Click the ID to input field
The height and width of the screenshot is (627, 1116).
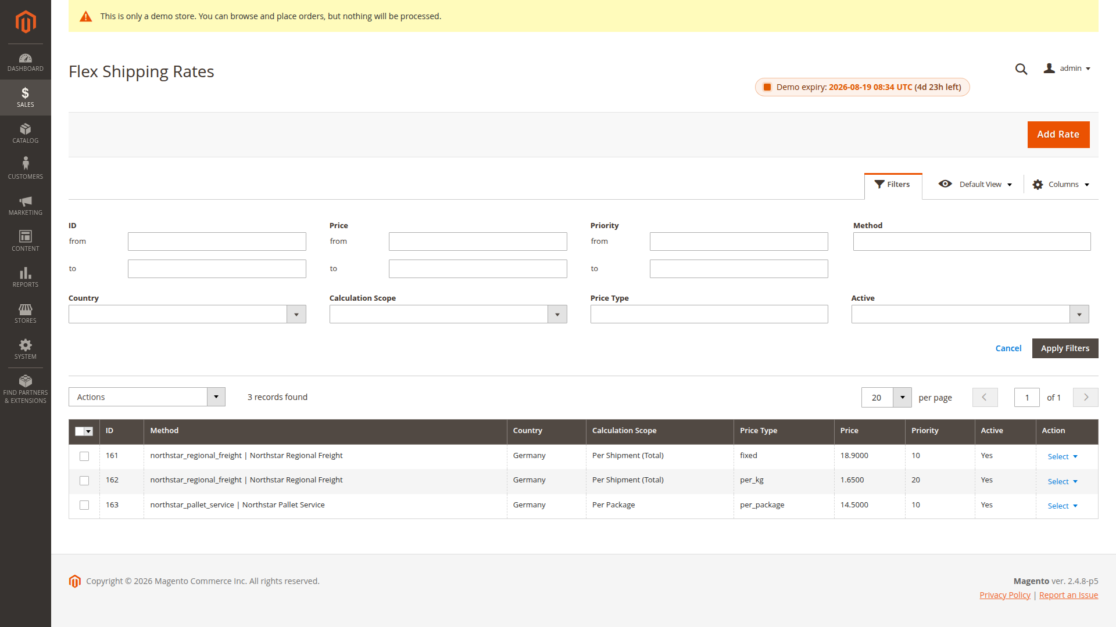click(217, 269)
